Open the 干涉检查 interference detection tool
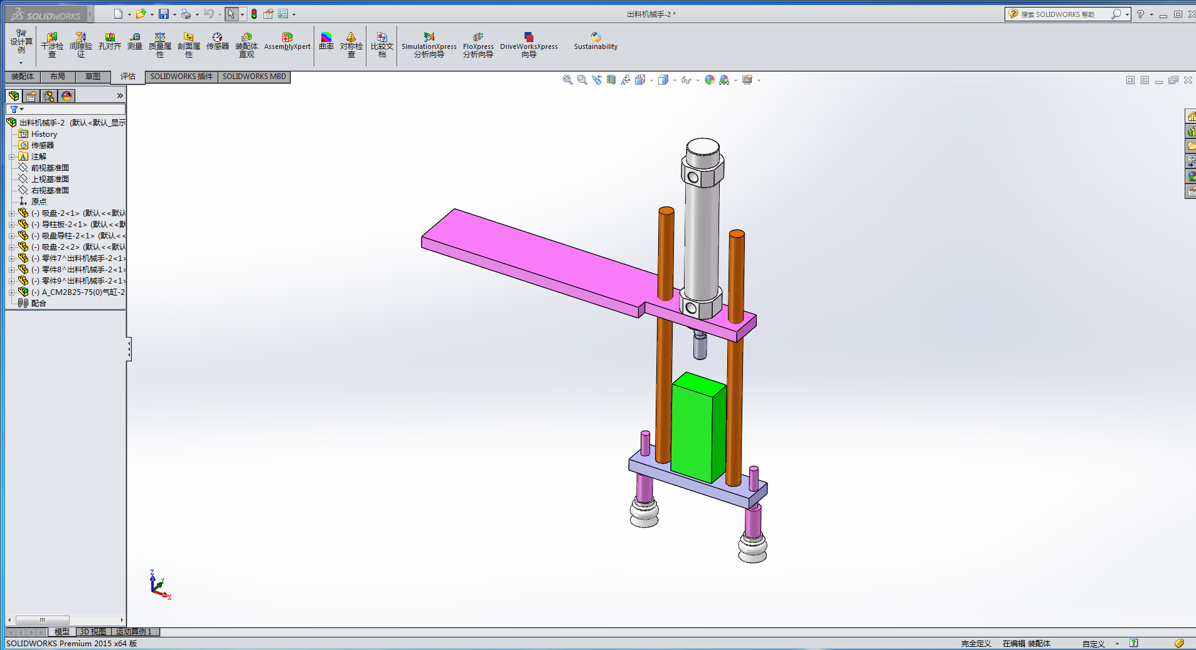The width and height of the screenshot is (1196, 650). [x=52, y=45]
